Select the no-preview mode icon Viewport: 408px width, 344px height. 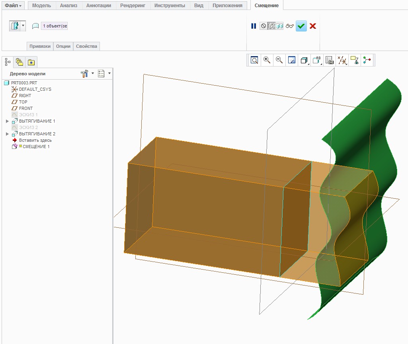[x=264, y=26]
